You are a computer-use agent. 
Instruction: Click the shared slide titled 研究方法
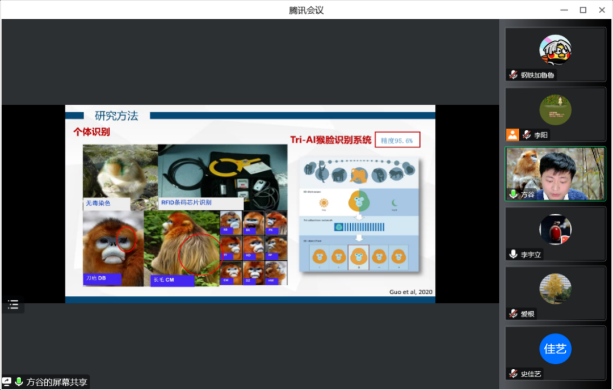pos(250,204)
